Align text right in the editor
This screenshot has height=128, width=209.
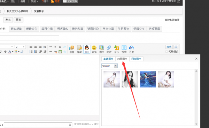40,47
